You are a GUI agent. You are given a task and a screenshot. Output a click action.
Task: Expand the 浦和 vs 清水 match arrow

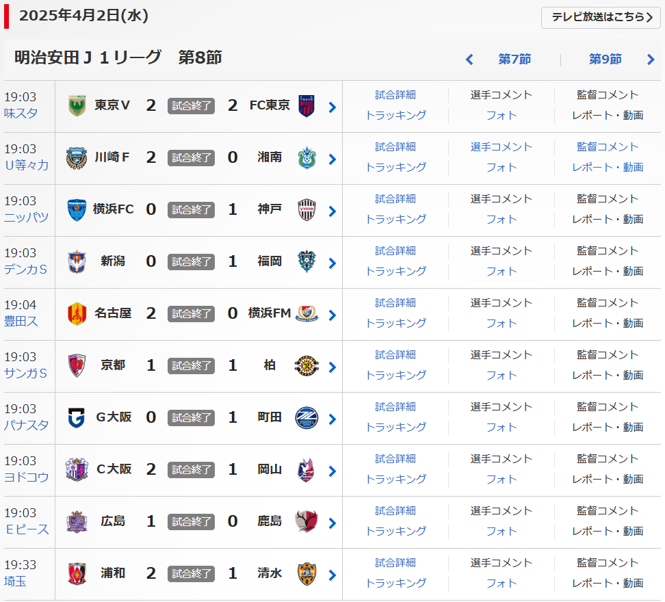(x=332, y=575)
